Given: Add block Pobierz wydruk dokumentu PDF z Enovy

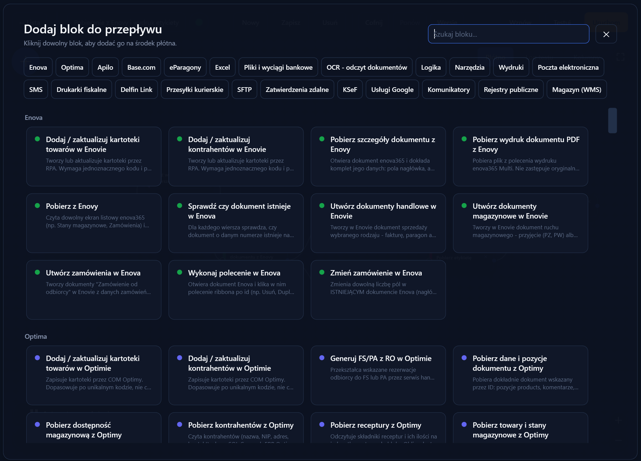Looking at the screenshot, I should 520,157.
